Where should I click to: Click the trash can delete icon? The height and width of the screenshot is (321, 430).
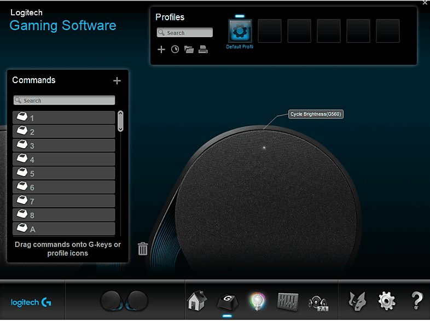pyautogui.click(x=143, y=249)
